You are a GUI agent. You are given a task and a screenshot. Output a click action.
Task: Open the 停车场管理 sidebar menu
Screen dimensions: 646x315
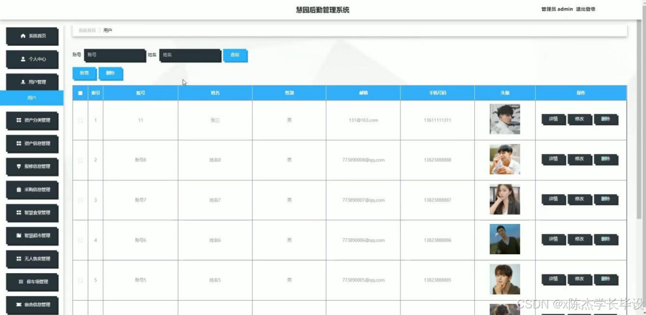tap(32, 282)
